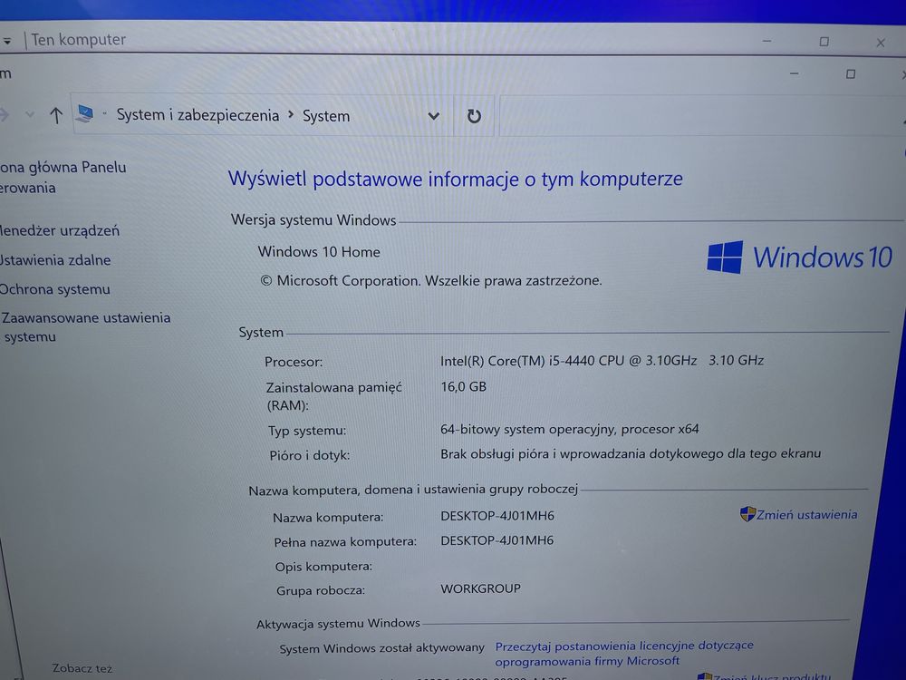Click the 'Ten komputer' window title
Viewport: 906px width, 680px height.
[x=78, y=39]
